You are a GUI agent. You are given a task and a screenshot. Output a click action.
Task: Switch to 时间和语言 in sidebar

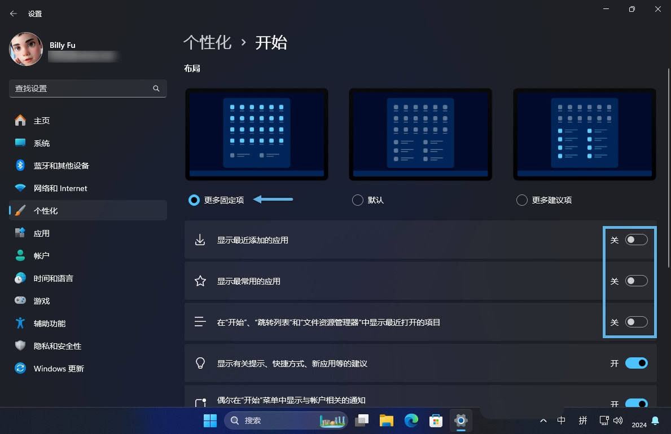53,278
